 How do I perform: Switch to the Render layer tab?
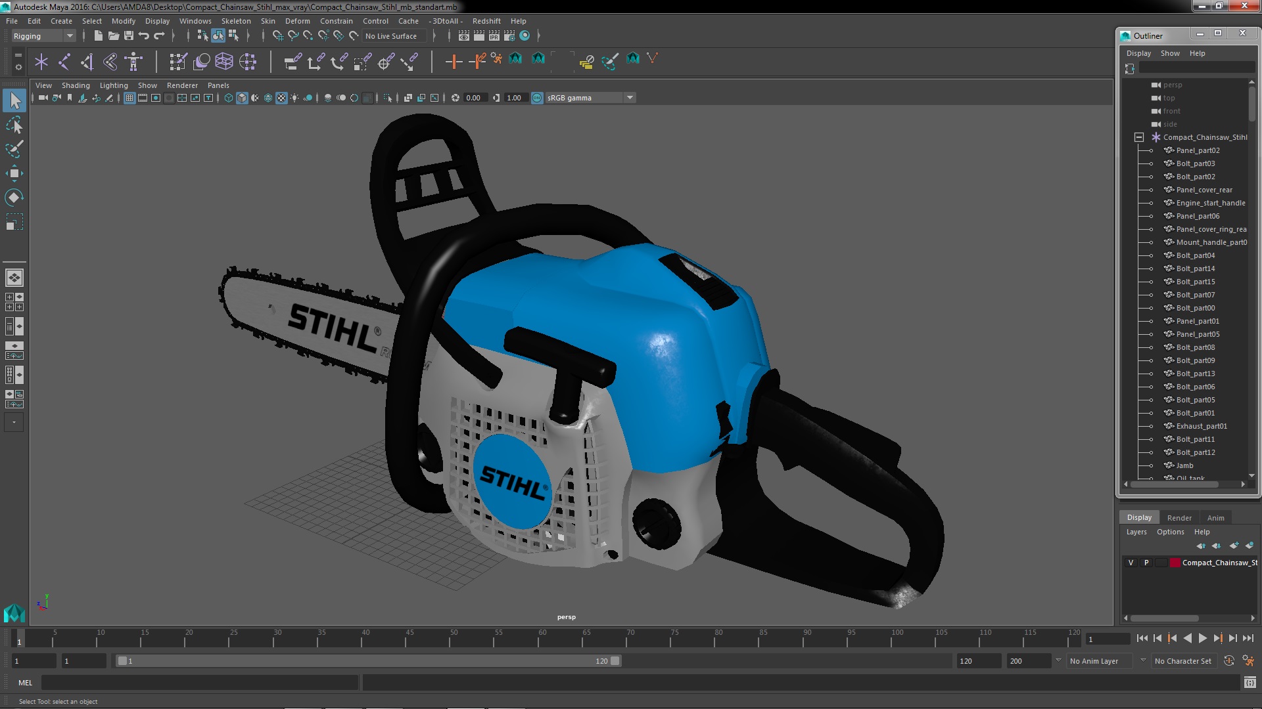click(1179, 518)
